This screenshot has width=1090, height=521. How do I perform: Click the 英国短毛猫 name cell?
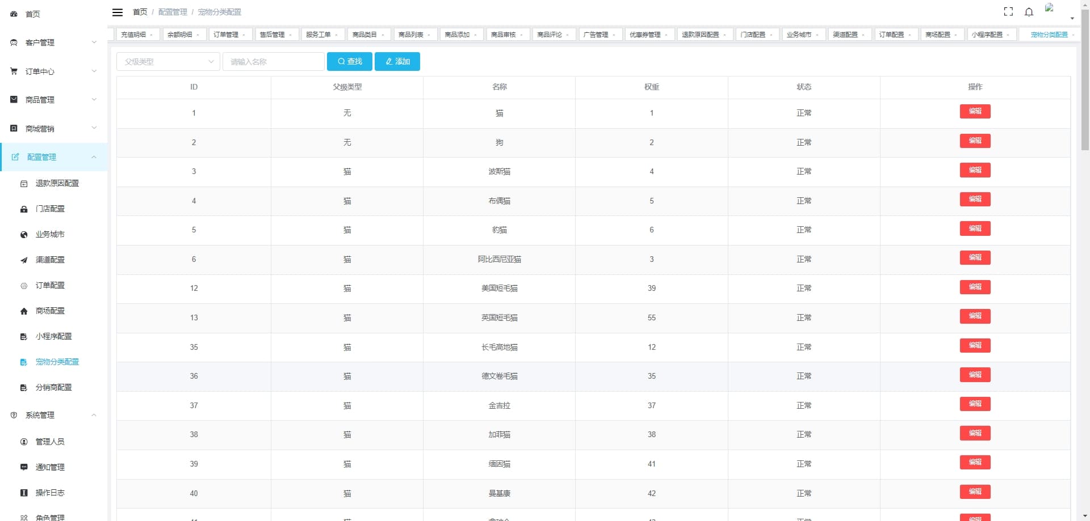(500, 317)
